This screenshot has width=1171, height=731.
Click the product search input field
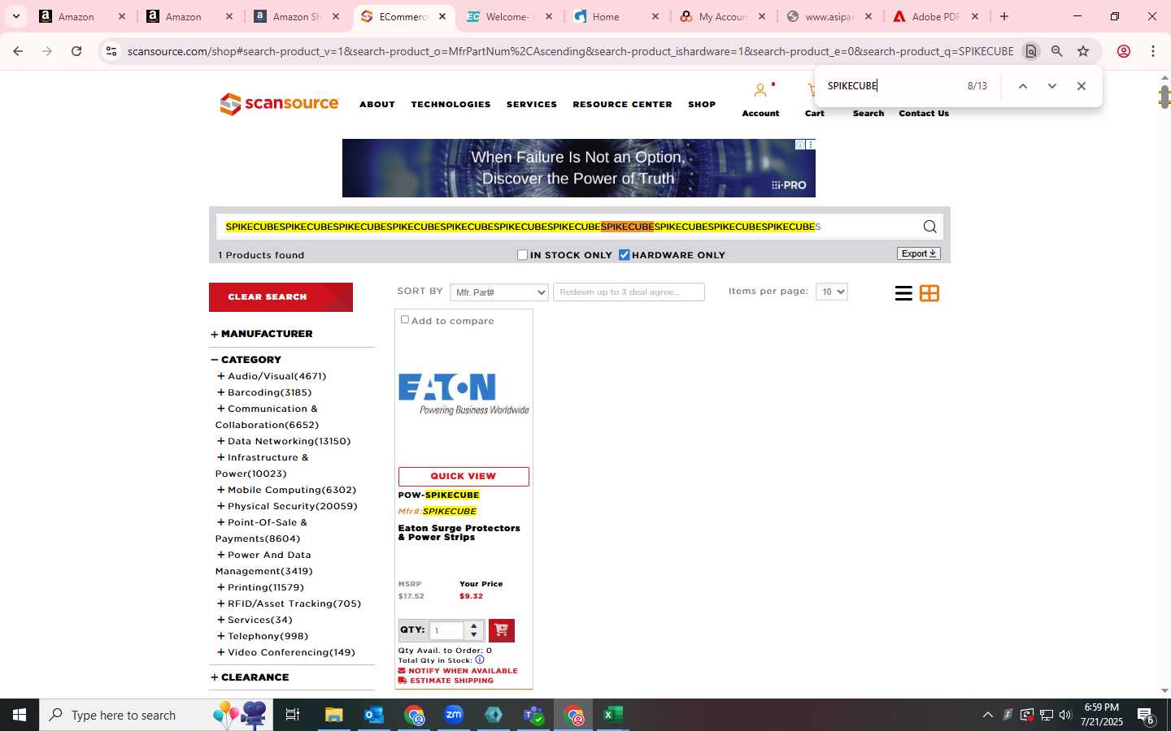pyautogui.click(x=568, y=227)
